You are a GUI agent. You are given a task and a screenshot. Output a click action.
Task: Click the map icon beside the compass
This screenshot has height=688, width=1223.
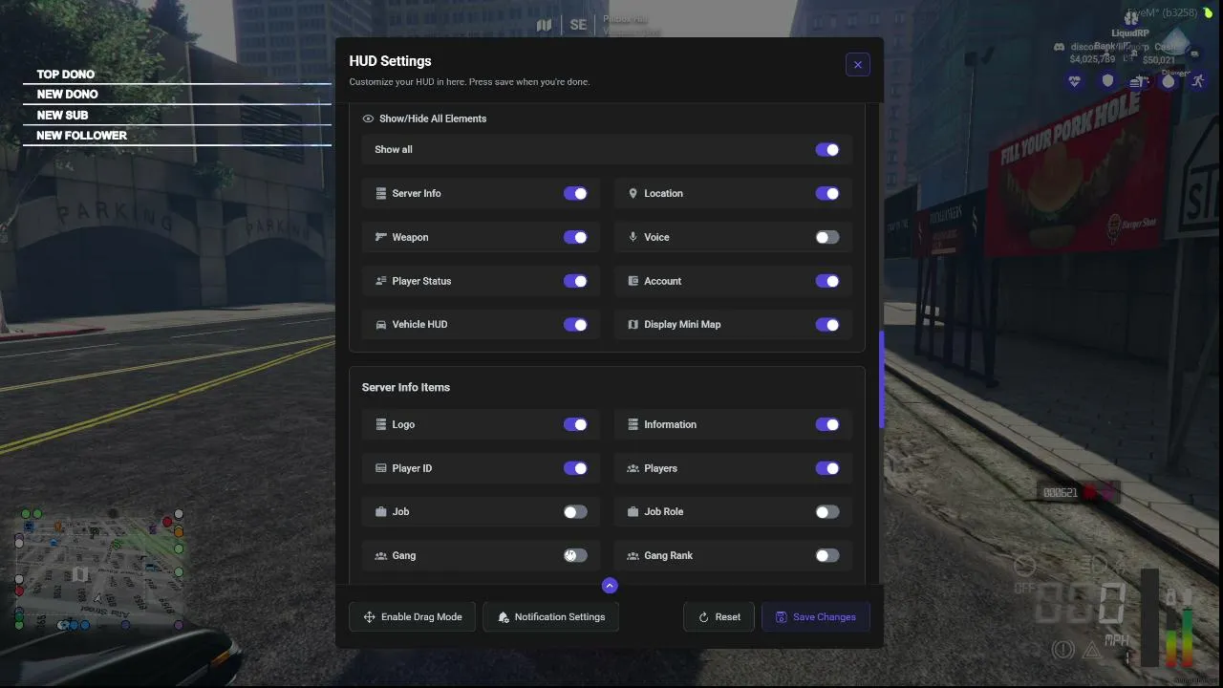(545, 26)
